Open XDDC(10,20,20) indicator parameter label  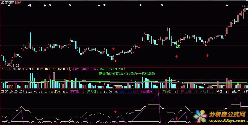click(x=12, y=92)
